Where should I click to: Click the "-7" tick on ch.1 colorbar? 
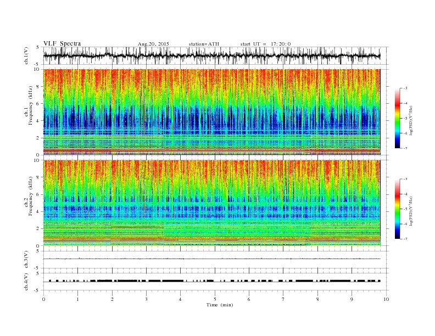pos(405,148)
